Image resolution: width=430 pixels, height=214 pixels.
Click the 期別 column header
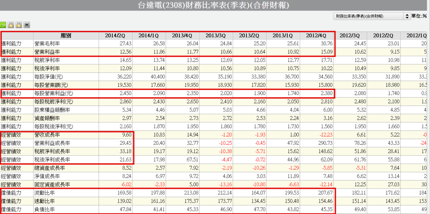66,36
